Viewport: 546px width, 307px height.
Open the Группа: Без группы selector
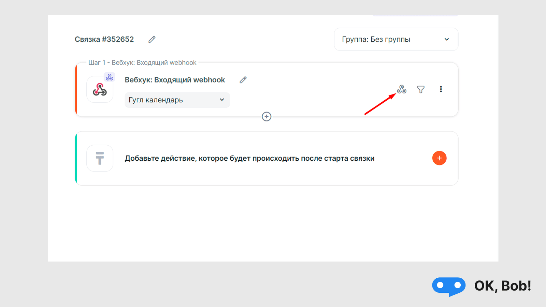point(396,39)
